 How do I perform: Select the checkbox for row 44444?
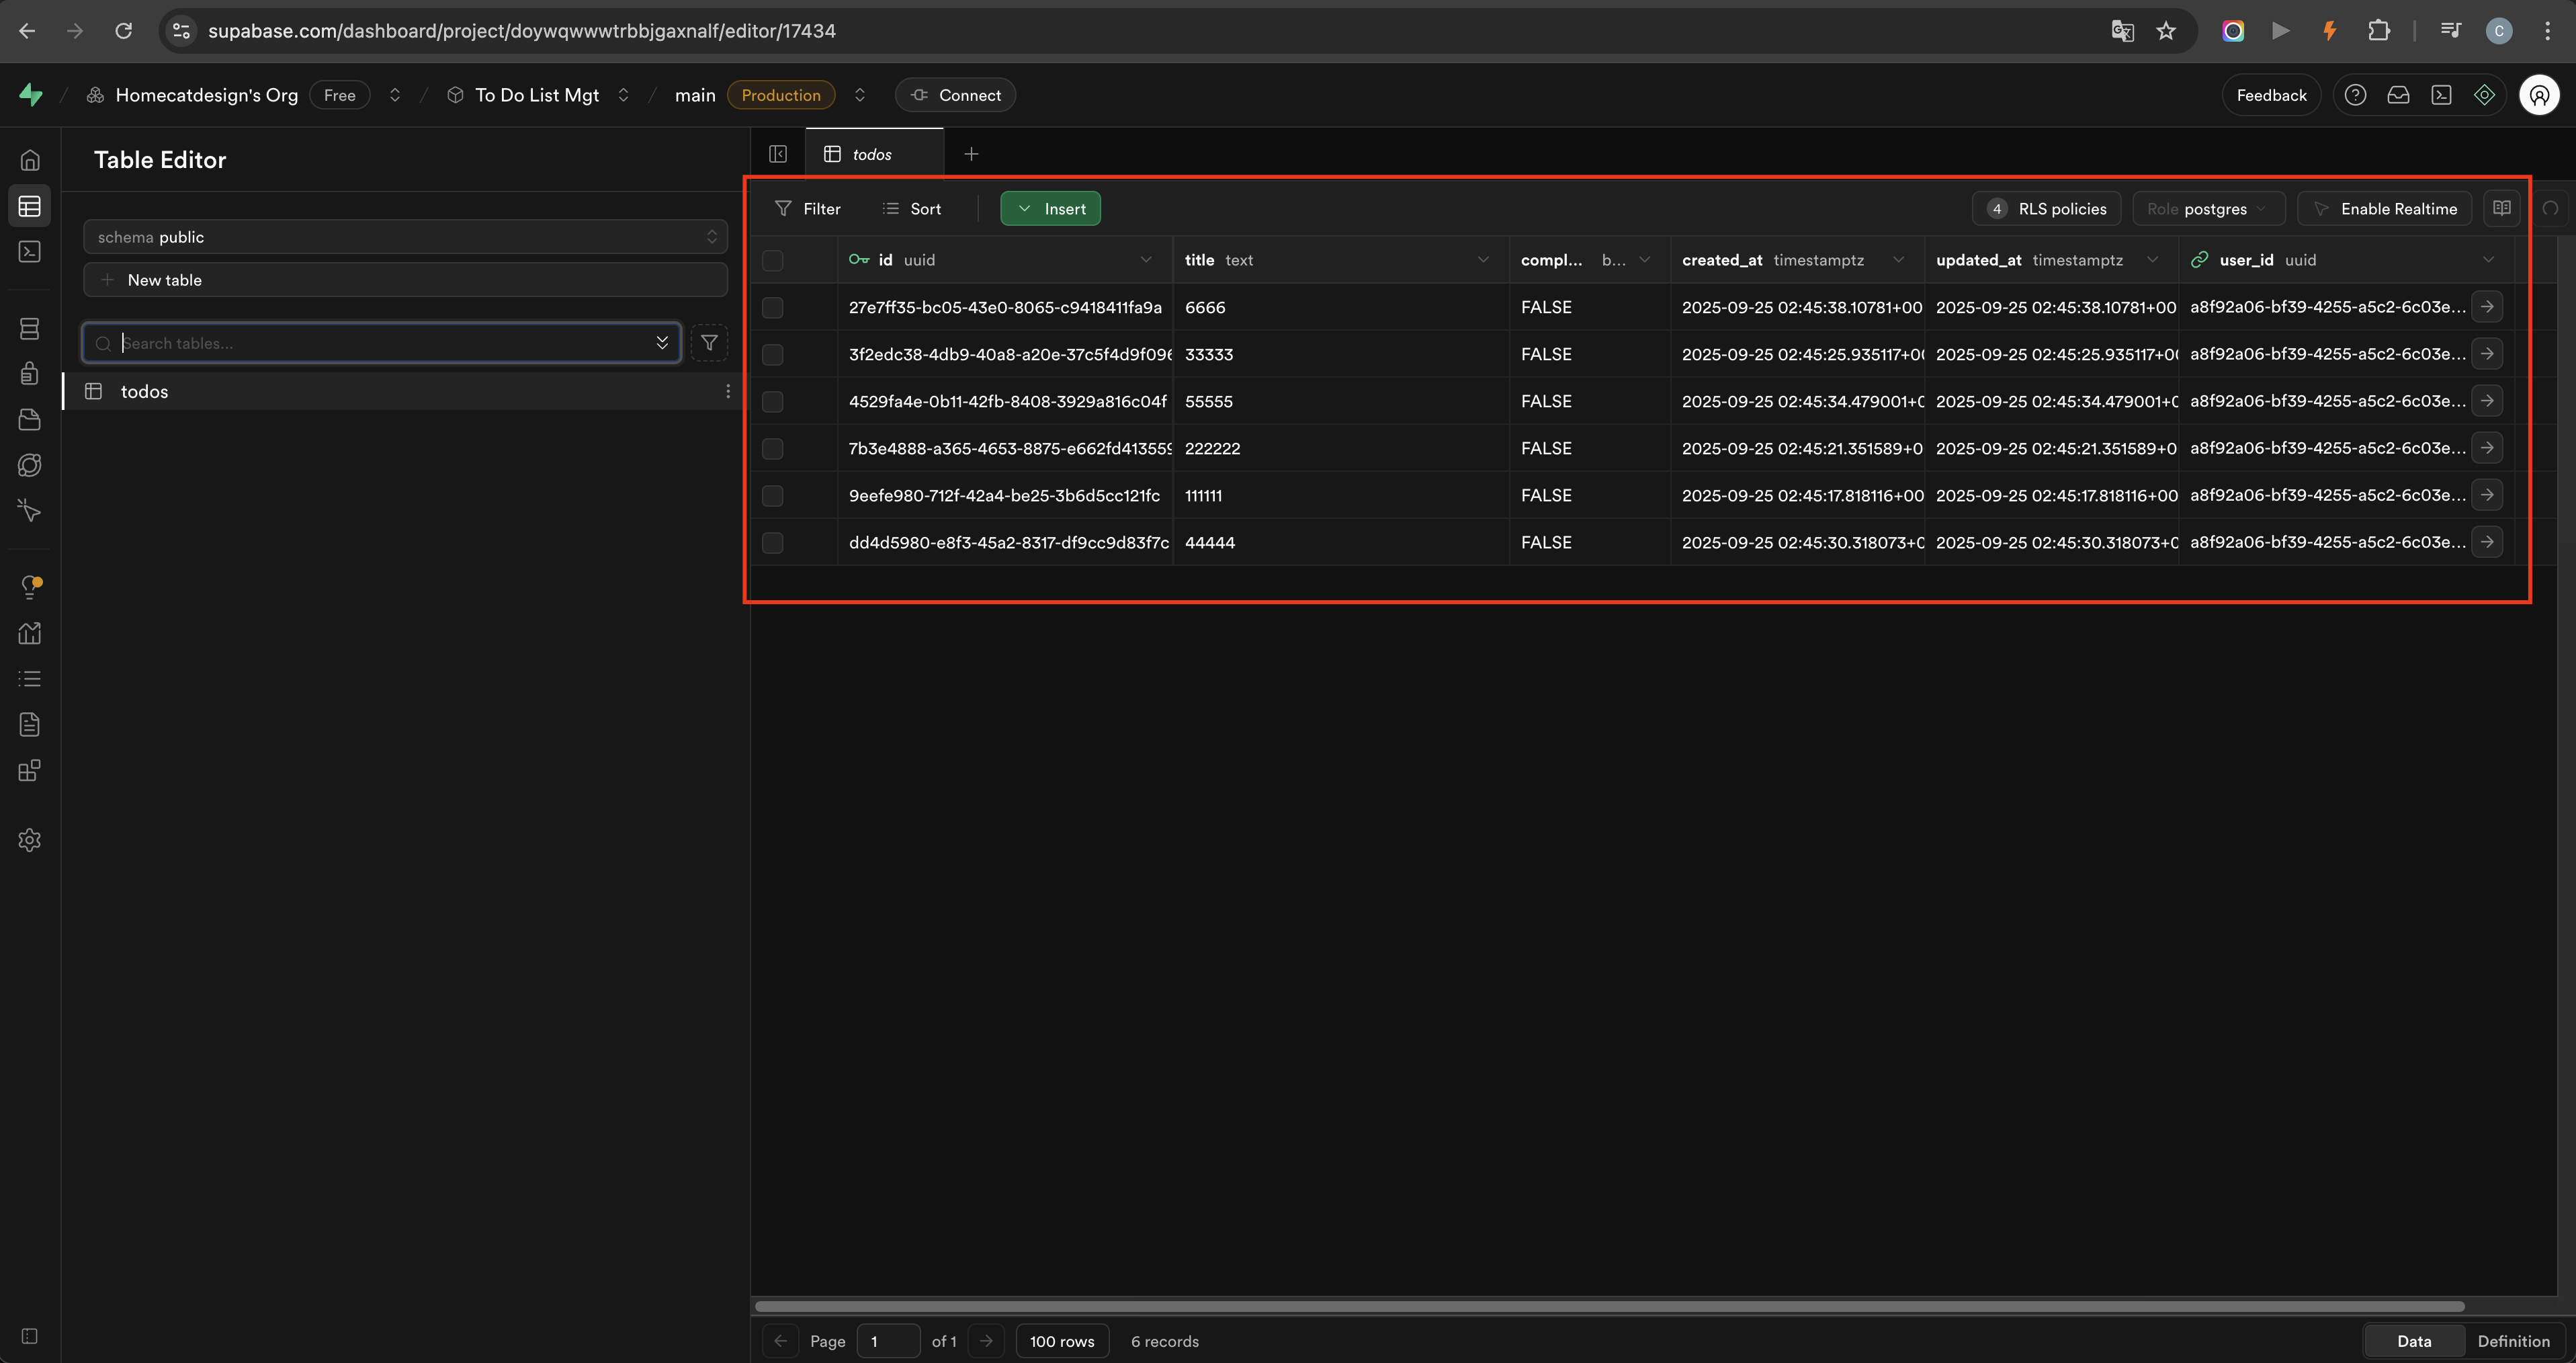click(x=772, y=543)
